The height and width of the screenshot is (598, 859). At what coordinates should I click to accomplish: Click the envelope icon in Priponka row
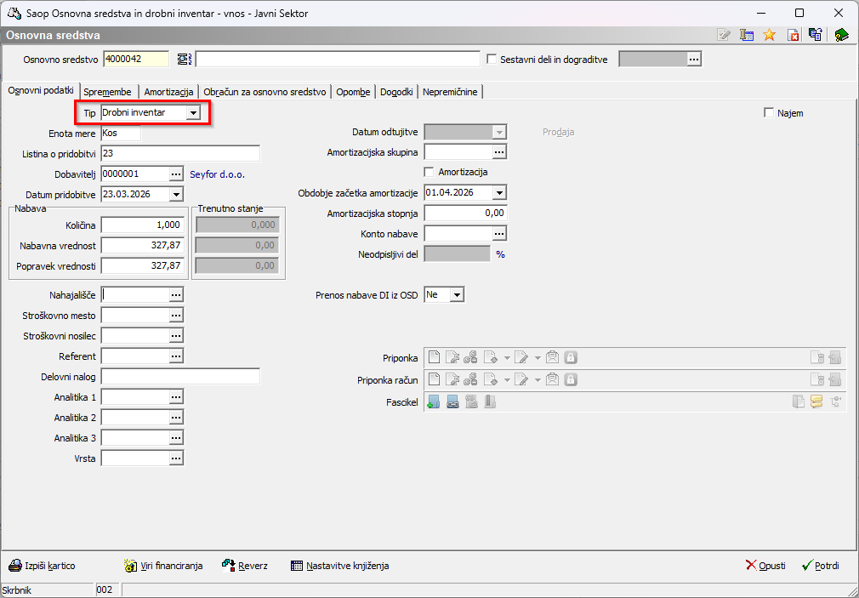552,358
